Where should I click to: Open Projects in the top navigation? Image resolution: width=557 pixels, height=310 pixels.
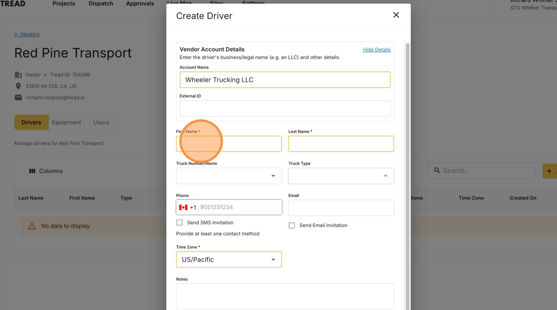(x=64, y=4)
